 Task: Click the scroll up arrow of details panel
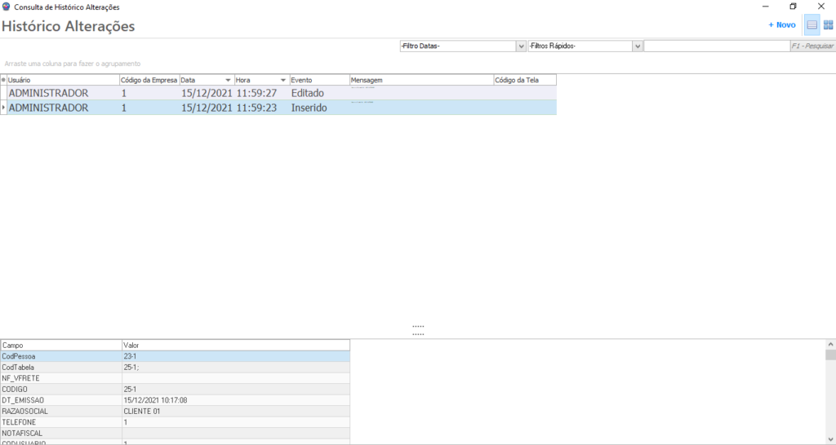(x=830, y=345)
